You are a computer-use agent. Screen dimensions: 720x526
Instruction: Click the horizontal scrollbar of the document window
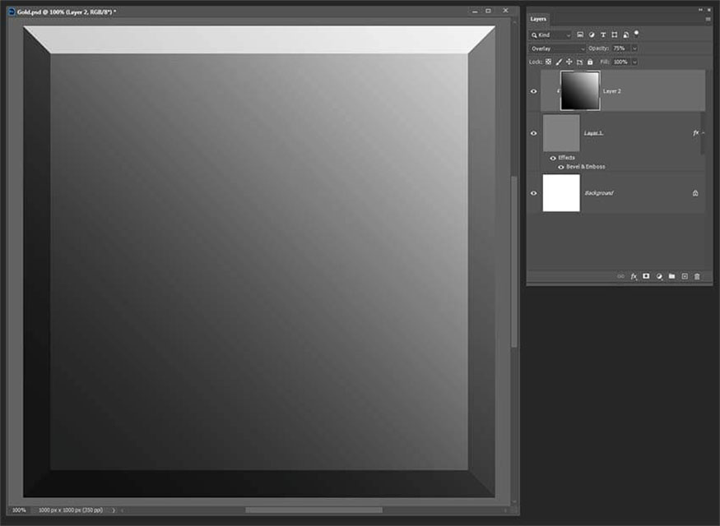(x=314, y=510)
